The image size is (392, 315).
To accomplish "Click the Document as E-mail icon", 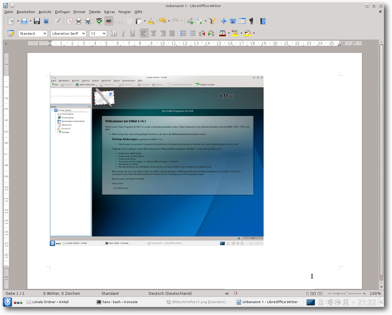I will pos(46,21).
